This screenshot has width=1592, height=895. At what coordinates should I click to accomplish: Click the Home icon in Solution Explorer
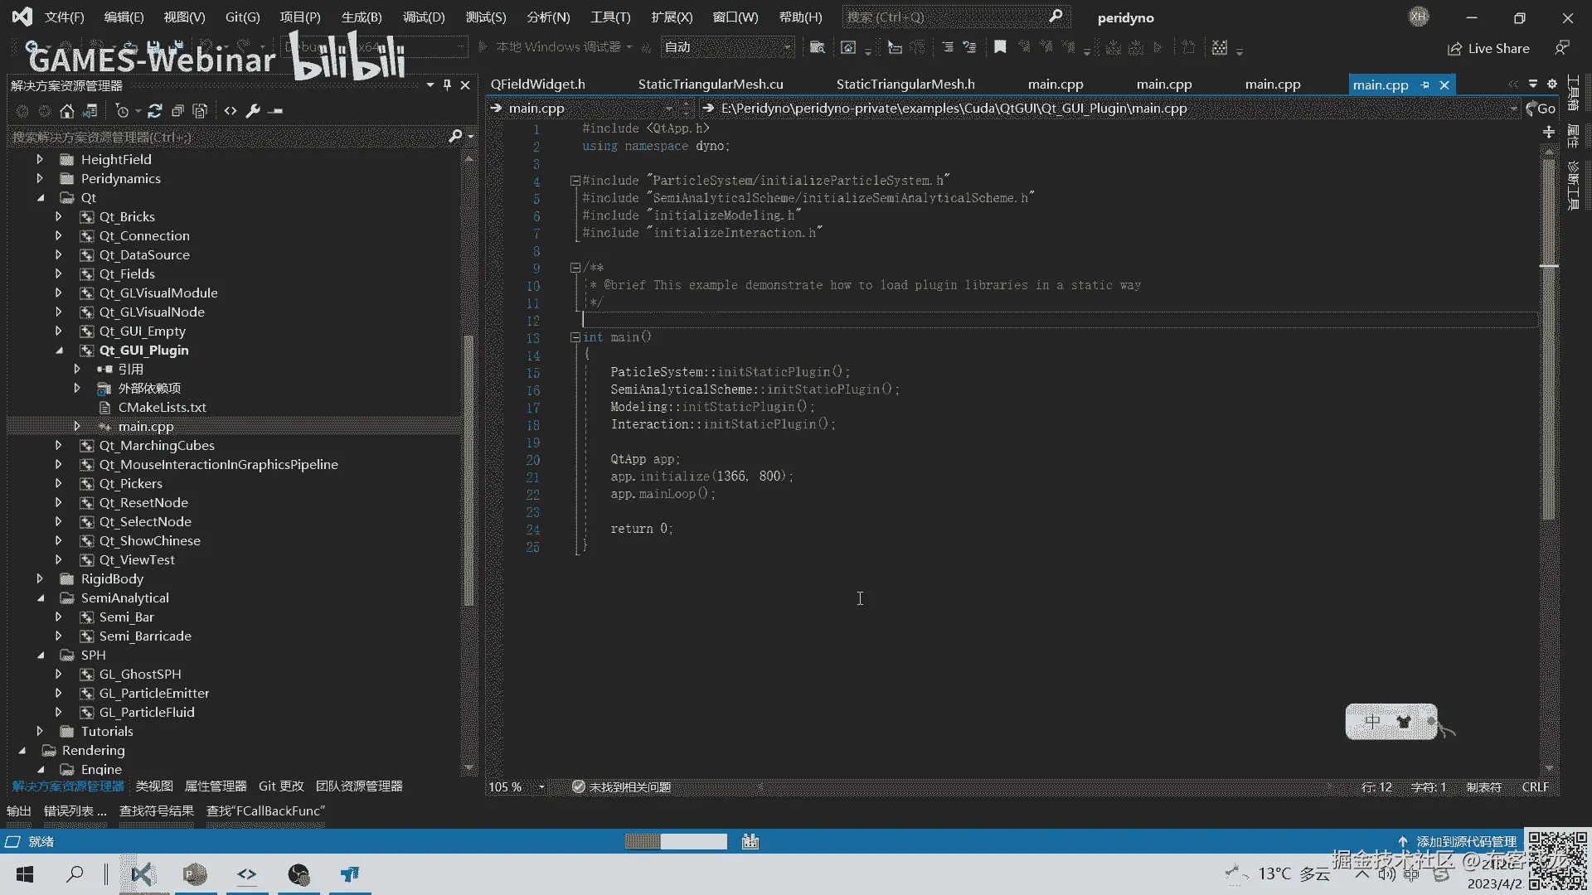[67, 111]
